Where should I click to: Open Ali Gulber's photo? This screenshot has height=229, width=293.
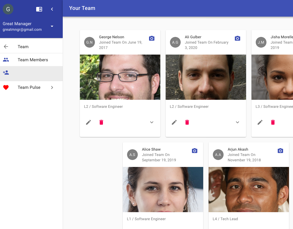(206, 77)
